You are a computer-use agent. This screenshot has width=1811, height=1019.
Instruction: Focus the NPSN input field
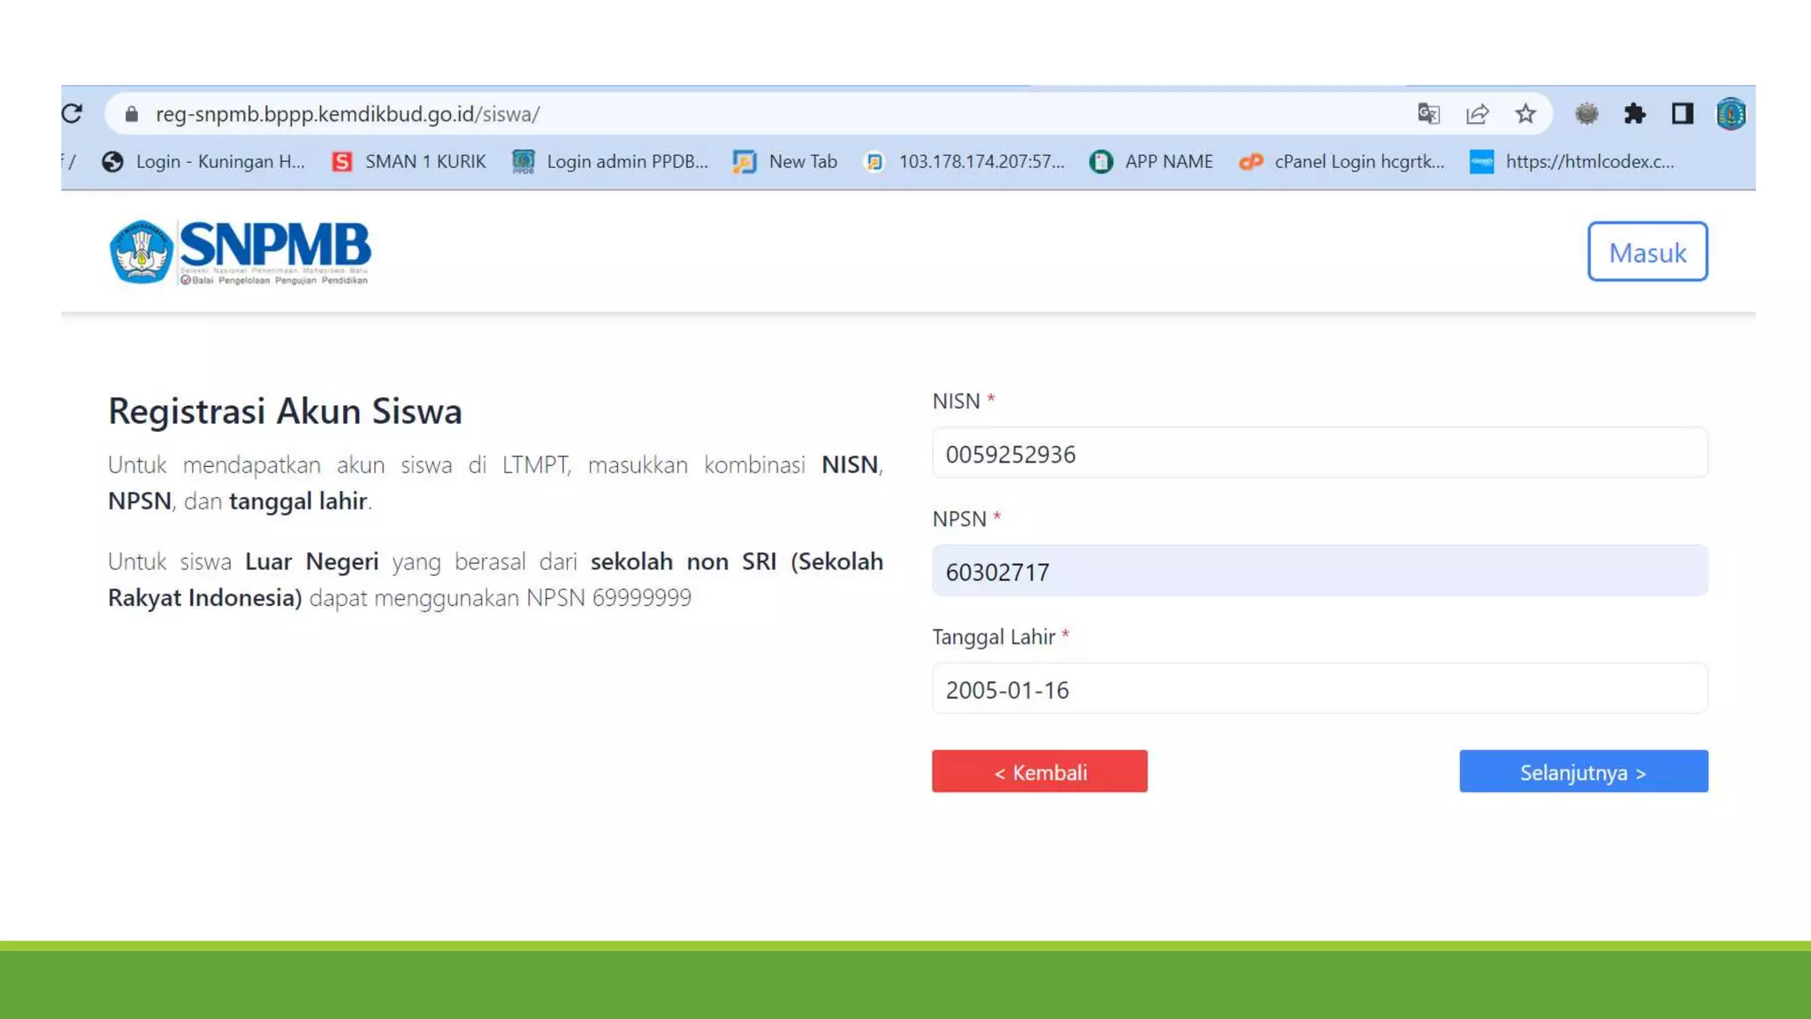pyautogui.click(x=1319, y=571)
